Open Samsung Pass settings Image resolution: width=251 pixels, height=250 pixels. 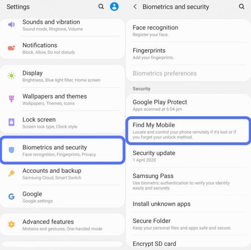pyautogui.click(x=188, y=182)
